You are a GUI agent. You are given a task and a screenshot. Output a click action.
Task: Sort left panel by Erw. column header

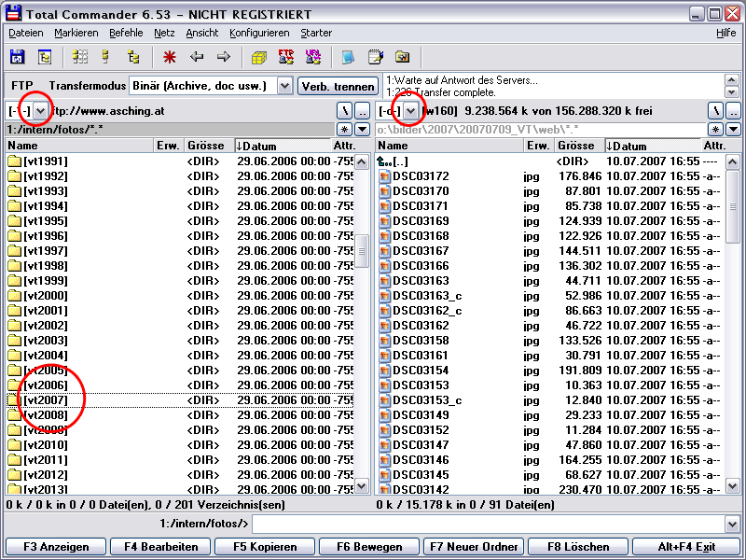[x=169, y=146]
